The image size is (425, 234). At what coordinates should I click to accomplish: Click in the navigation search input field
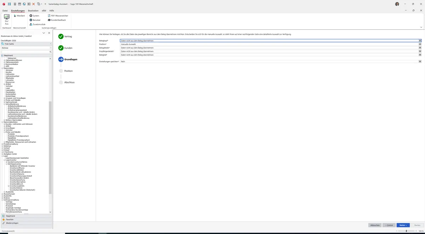click(x=25, y=52)
